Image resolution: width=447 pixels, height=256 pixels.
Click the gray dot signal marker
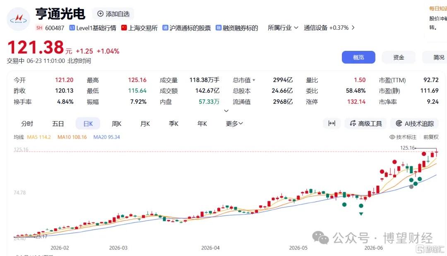[411, 187]
